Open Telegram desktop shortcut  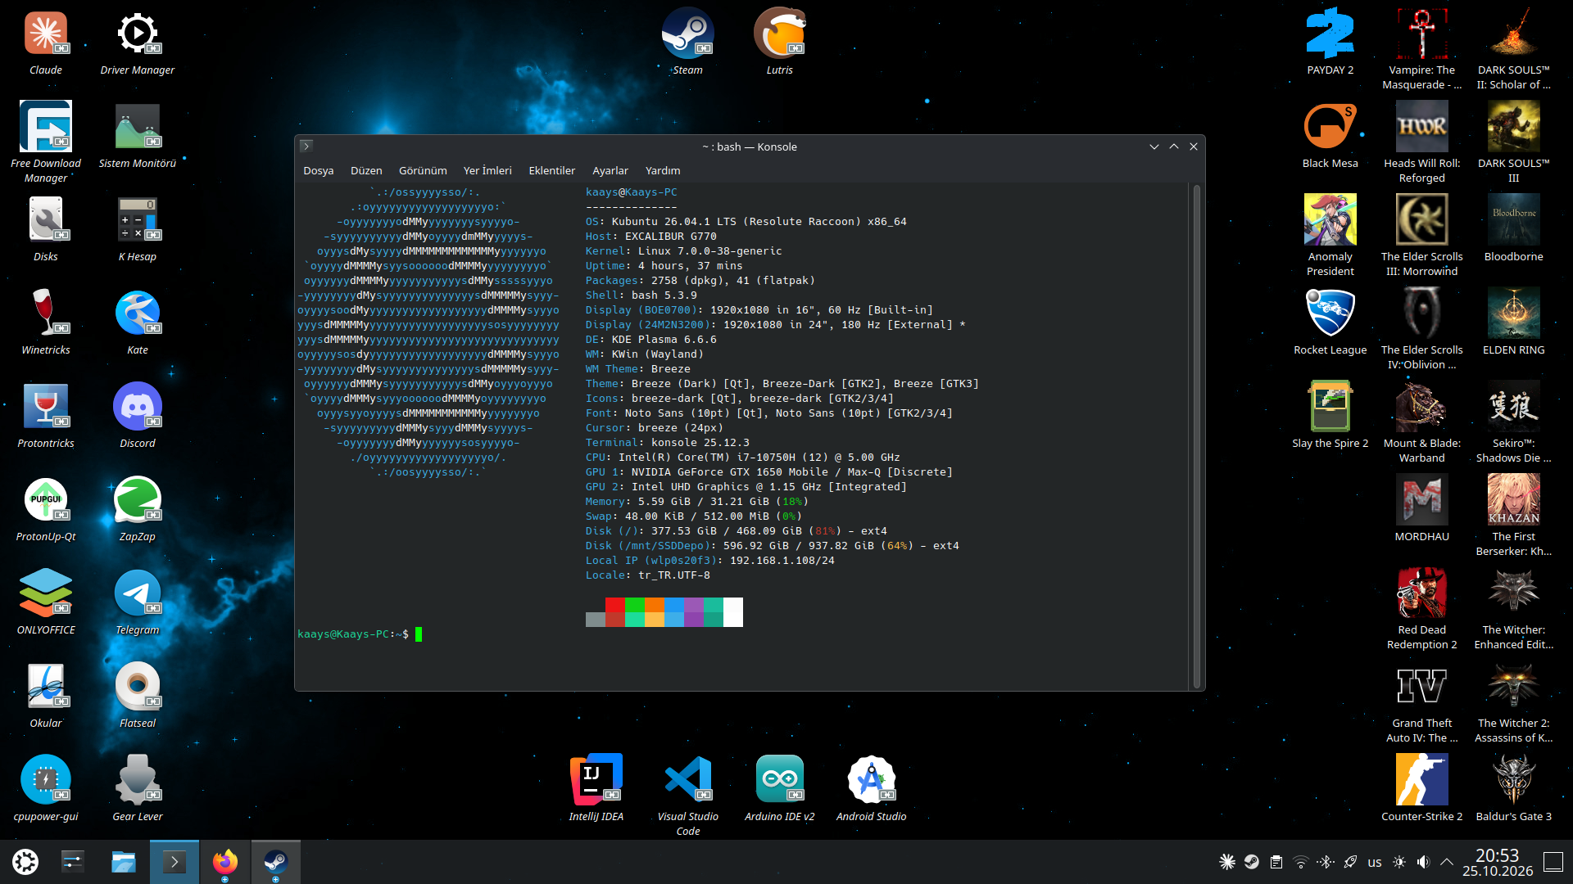click(137, 593)
